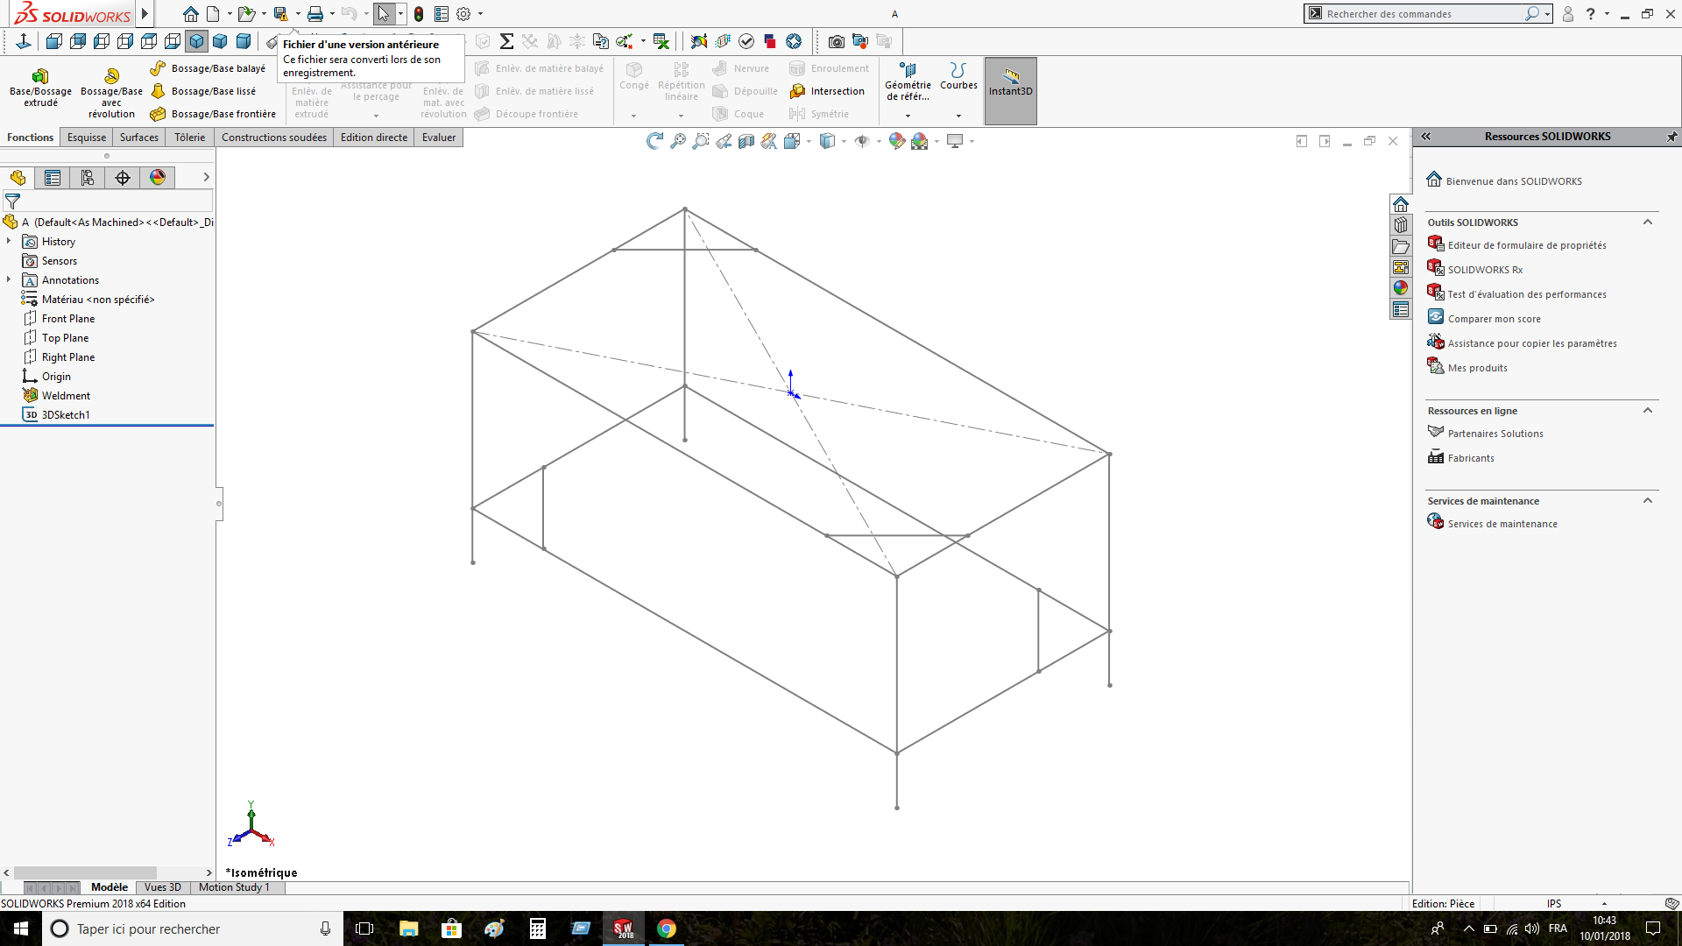Toggle the rebuild traffic light icon
The image size is (1682, 946).
click(x=419, y=14)
